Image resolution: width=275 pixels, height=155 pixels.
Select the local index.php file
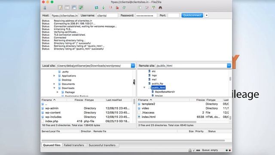click(x=87, y=121)
